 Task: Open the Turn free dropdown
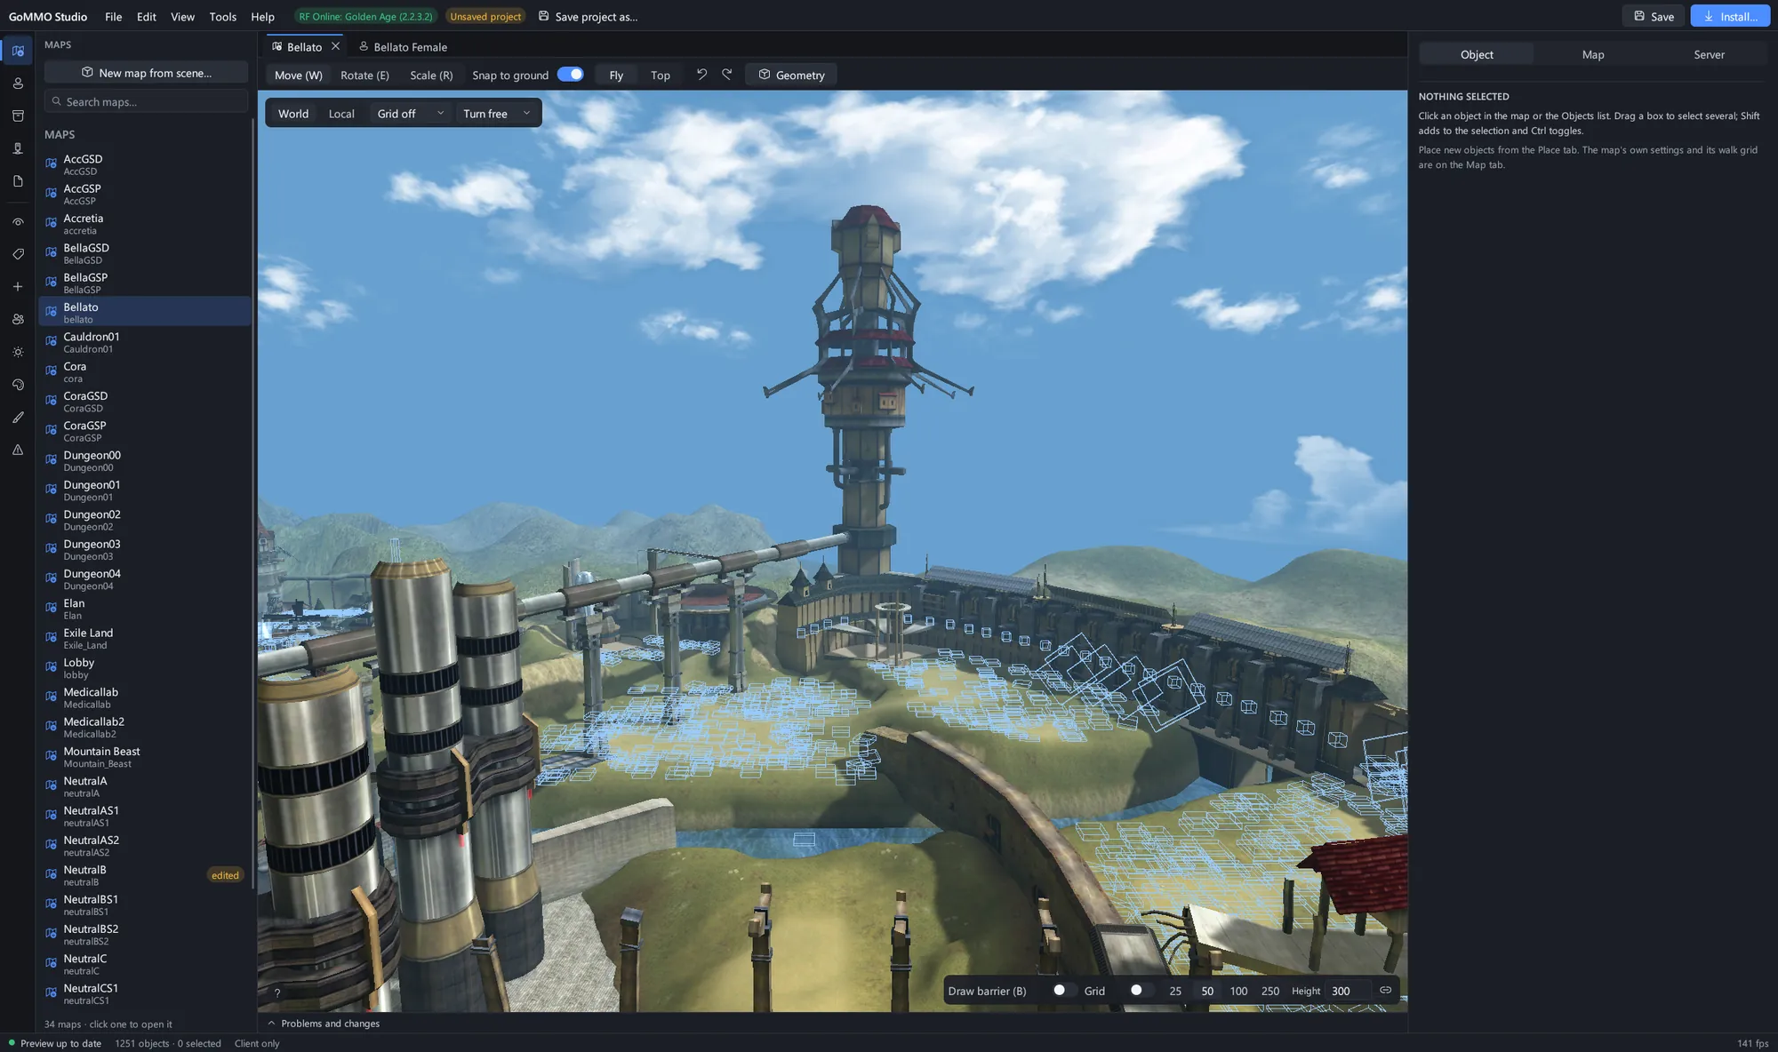496,114
